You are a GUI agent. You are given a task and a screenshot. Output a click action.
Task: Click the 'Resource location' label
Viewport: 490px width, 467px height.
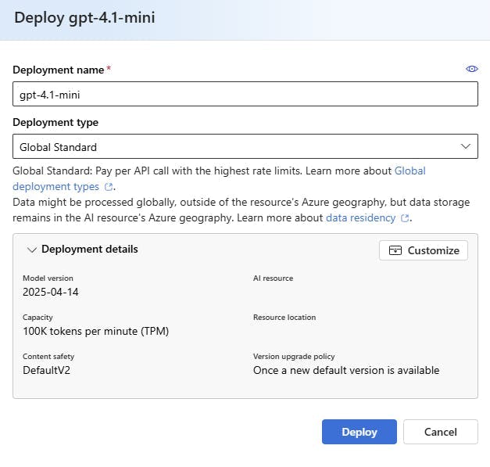(x=284, y=317)
